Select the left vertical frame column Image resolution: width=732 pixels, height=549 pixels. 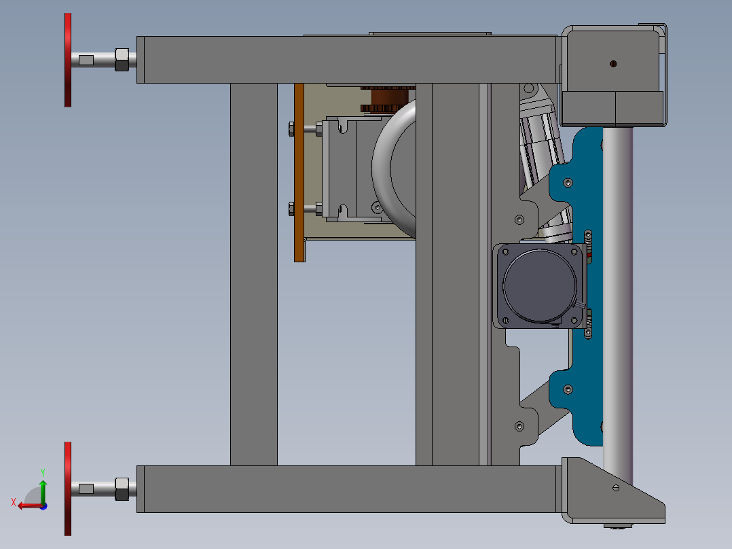(254, 274)
